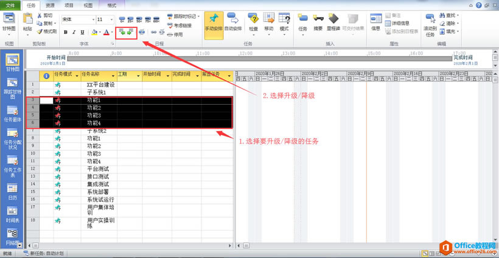Toggle Underline text formatting

[x=83, y=32]
